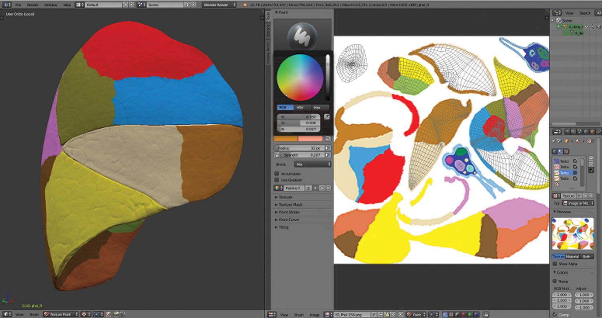Pick color with the eyedropper icon
This screenshot has height=318, width=602.
pyautogui.click(x=327, y=117)
